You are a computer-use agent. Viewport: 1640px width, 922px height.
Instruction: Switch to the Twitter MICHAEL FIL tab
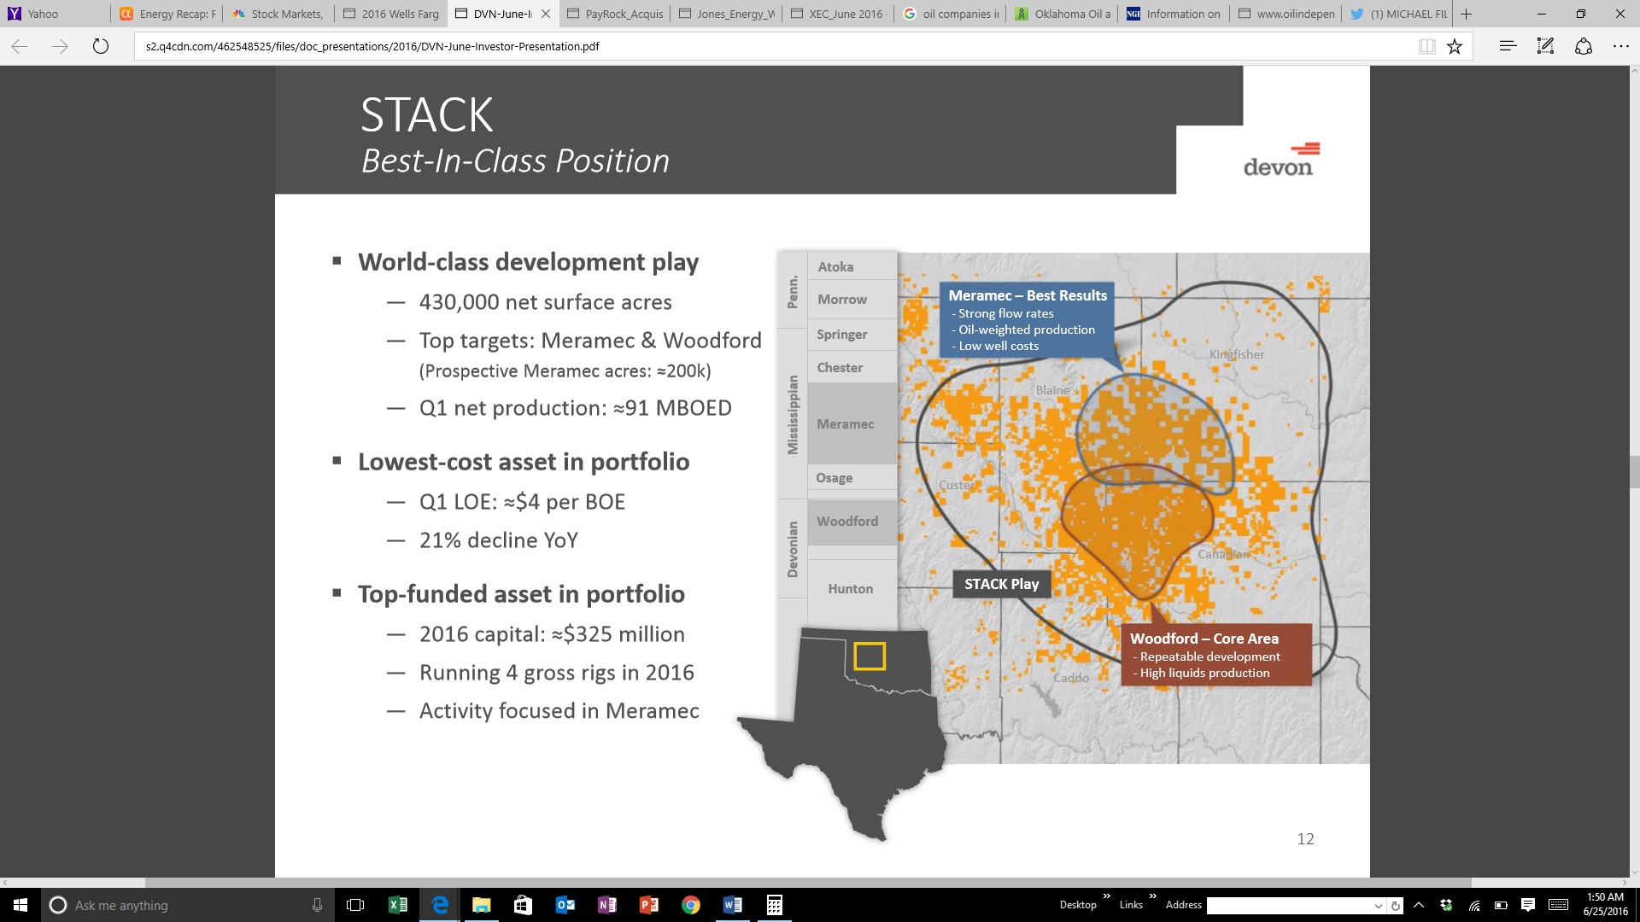coord(1398,14)
